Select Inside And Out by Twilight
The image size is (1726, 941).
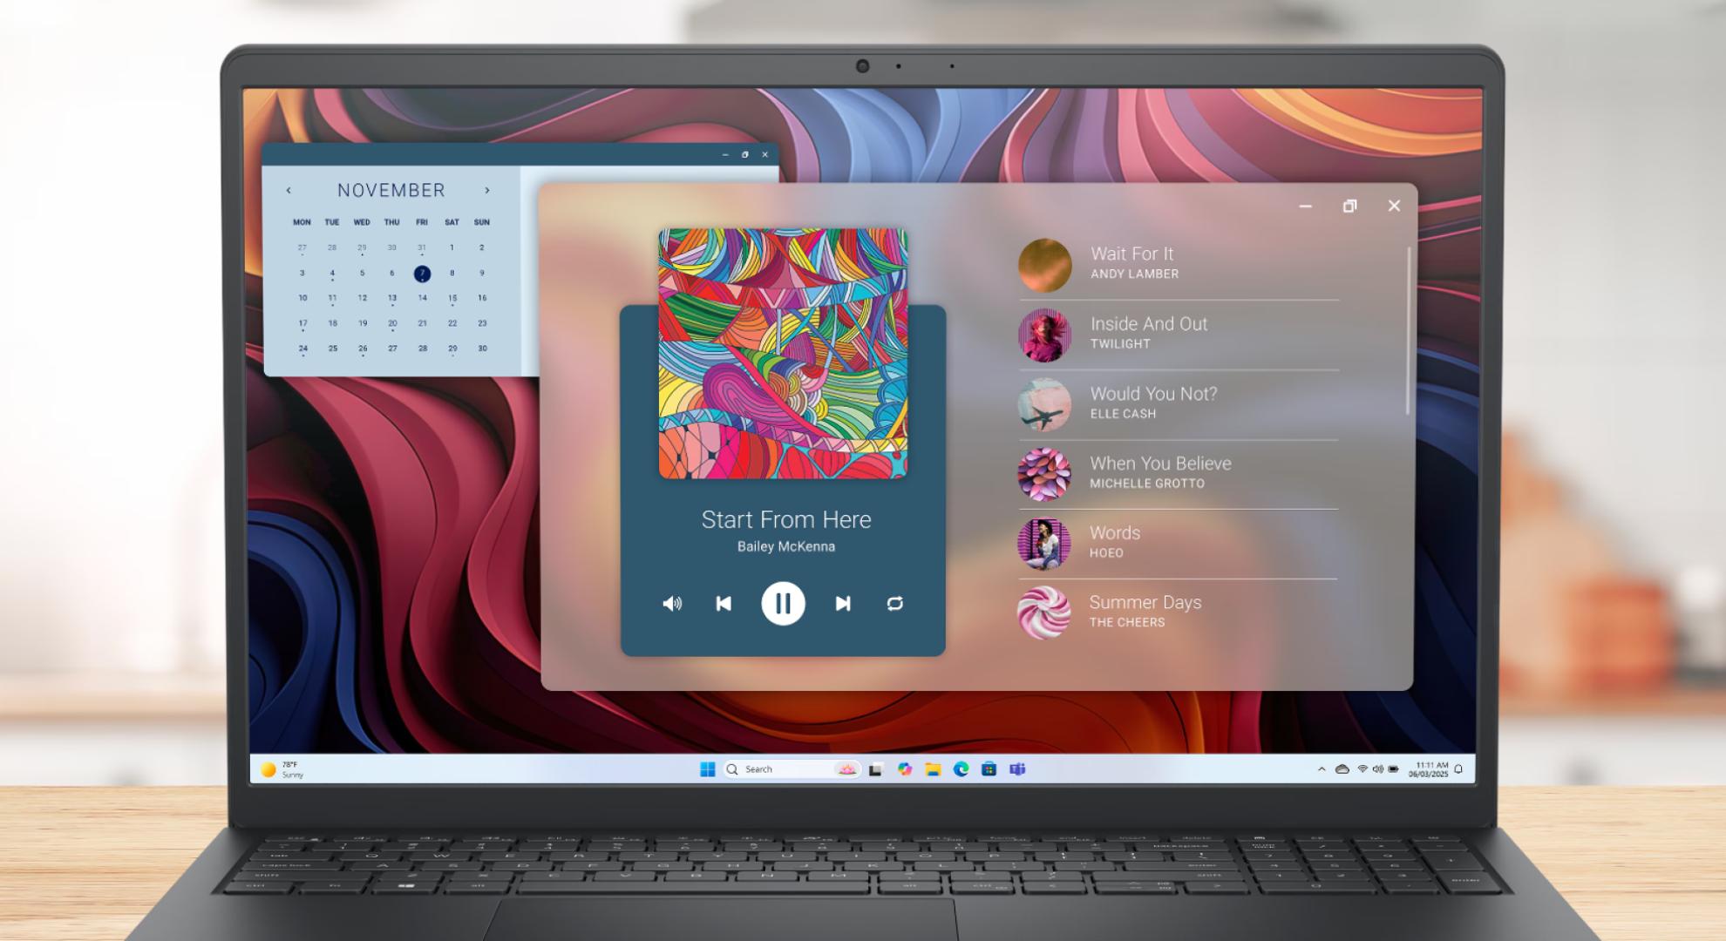[1179, 335]
